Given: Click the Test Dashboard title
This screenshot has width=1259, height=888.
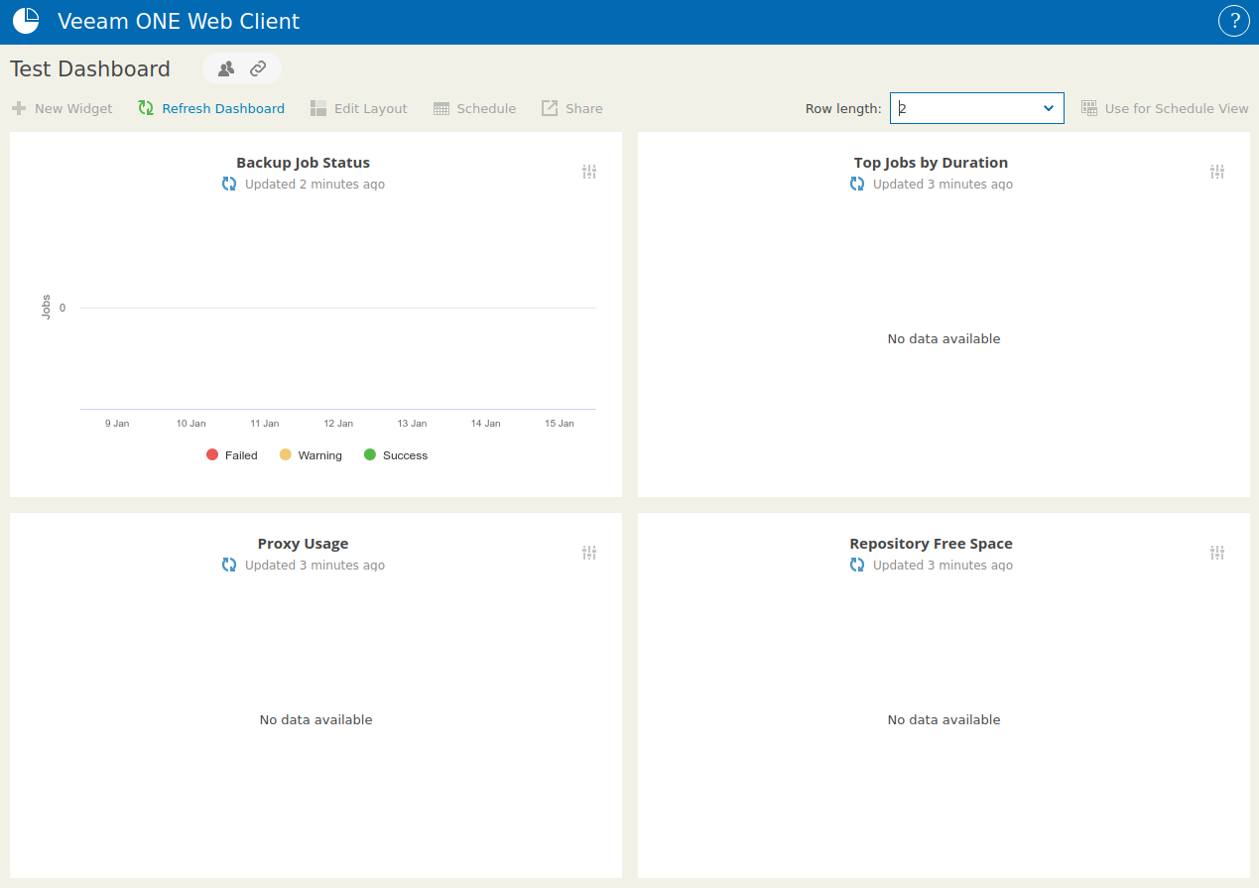Looking at the screenshot, I should tap(90, 68).
